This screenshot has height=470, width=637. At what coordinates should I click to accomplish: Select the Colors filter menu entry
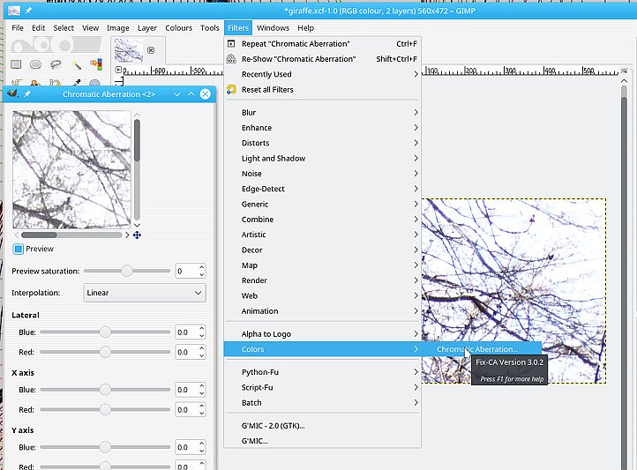pyautogui.click(x=323, y=349)
